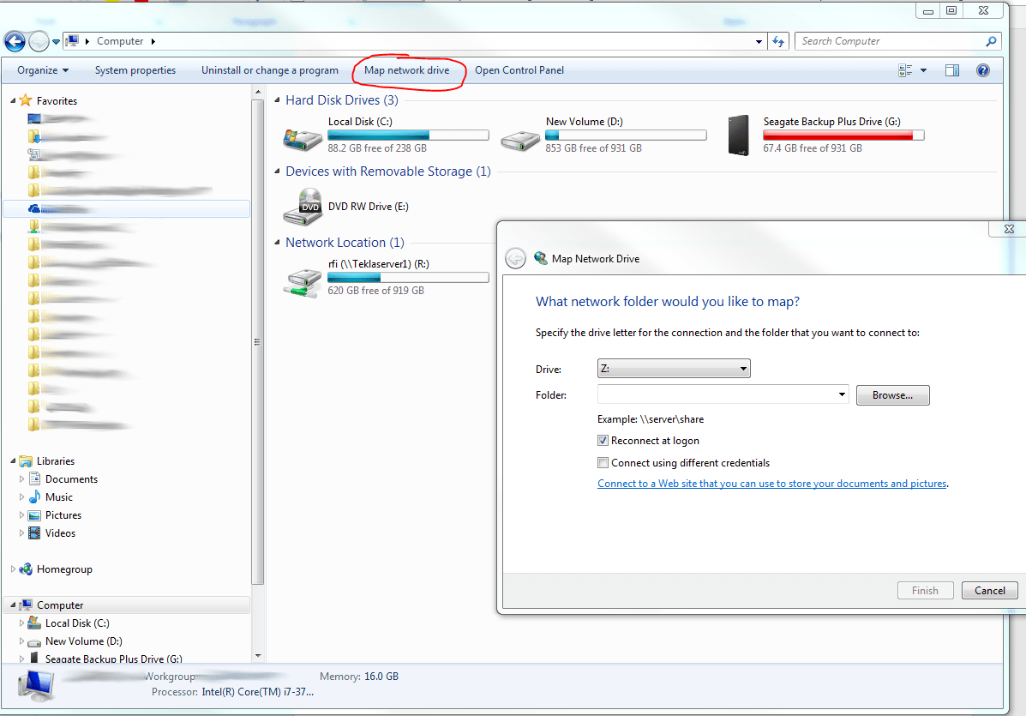Uncheck 'Reconnect at logon'

(x=603, y=441)
